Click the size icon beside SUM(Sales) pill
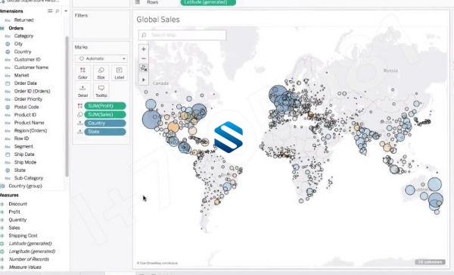 tap(79, 114)
